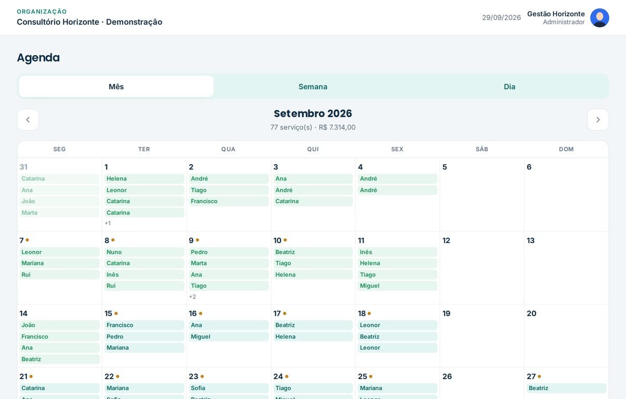This screenshot has height=399, width=626.
Task: Open Francisco's appointment on September 2
Action: (x=229, y=201)
